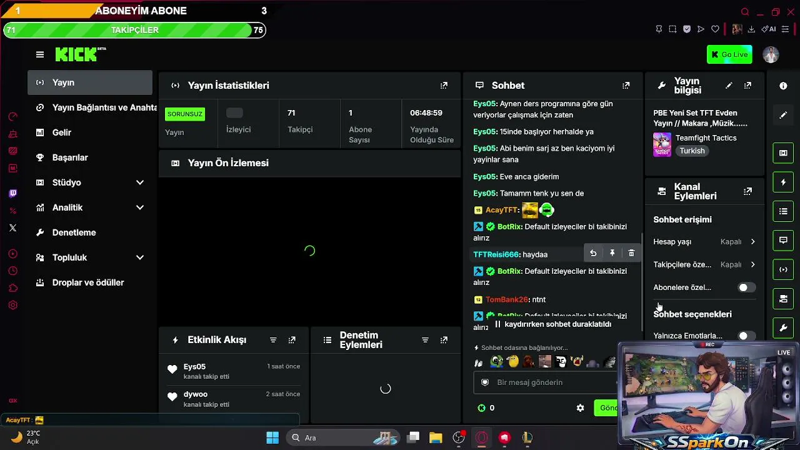Viewport: 800px width, 450px height.
Task: Pin the TFTReisi666 message
Action: coord(612,253)
